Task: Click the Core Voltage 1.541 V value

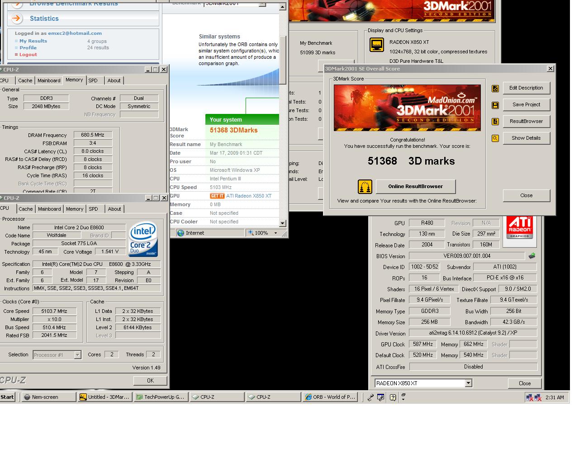Action: coord(110,252)
